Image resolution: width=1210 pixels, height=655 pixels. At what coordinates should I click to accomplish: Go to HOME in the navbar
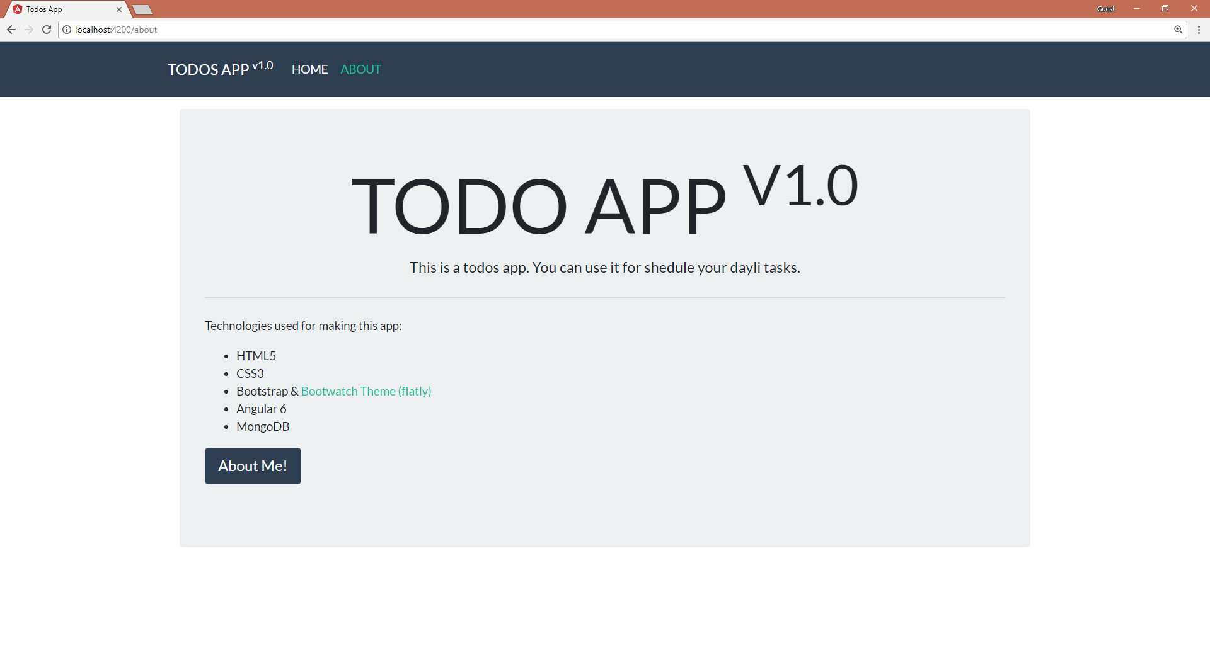(x=309, y=69)
